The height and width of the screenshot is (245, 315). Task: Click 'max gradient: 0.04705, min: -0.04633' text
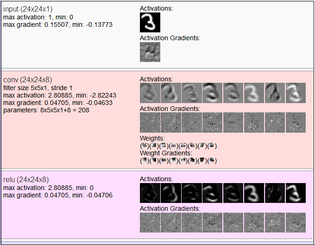pyautogui.click(x=58, y=103)
